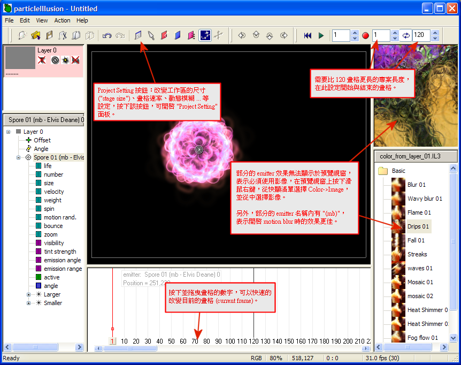Viewport: 461px width, 365px height.
Task: Select the arrow pointer tool
Action: click(x=151, y=35)
